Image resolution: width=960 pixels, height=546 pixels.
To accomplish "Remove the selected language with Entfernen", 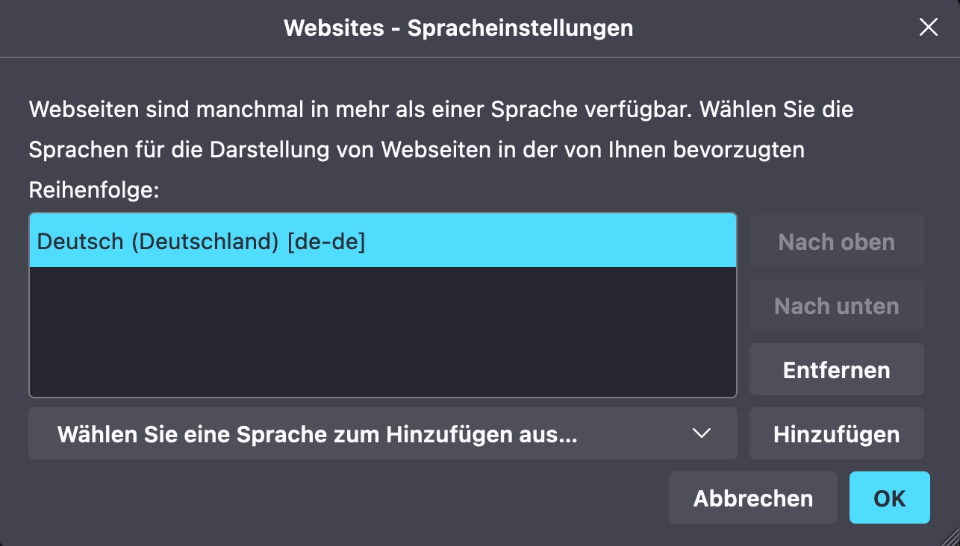I will point(836,370).
